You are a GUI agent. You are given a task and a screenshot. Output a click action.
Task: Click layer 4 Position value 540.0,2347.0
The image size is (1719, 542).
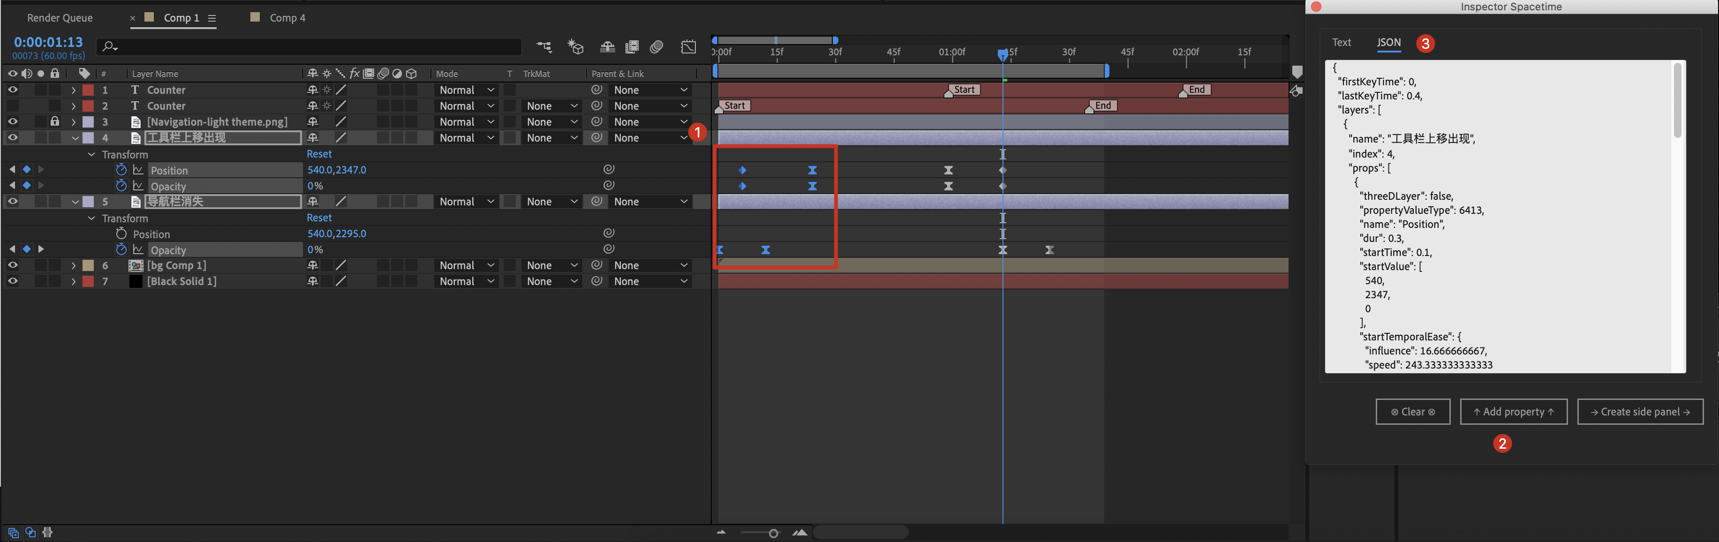click(x=336, y=170)
